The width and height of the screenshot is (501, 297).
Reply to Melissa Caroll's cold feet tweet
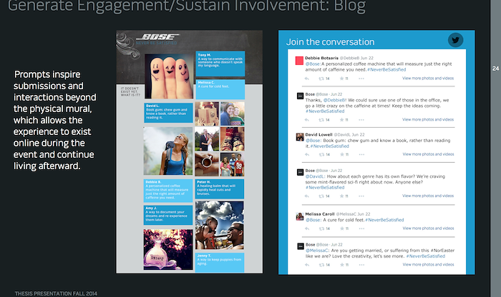(307, 228)
